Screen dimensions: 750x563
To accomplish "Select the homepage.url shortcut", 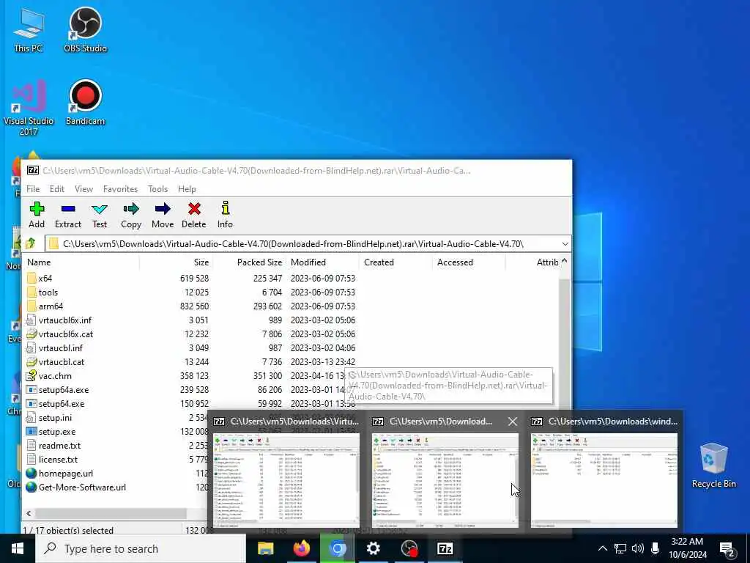I will (x=65, y=473).
